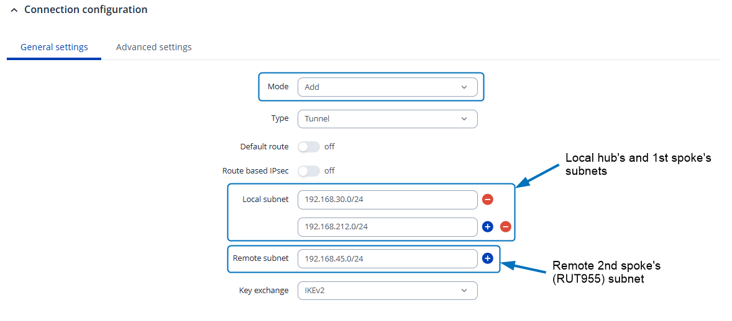Add another remote subnet with plus icon

488,258
